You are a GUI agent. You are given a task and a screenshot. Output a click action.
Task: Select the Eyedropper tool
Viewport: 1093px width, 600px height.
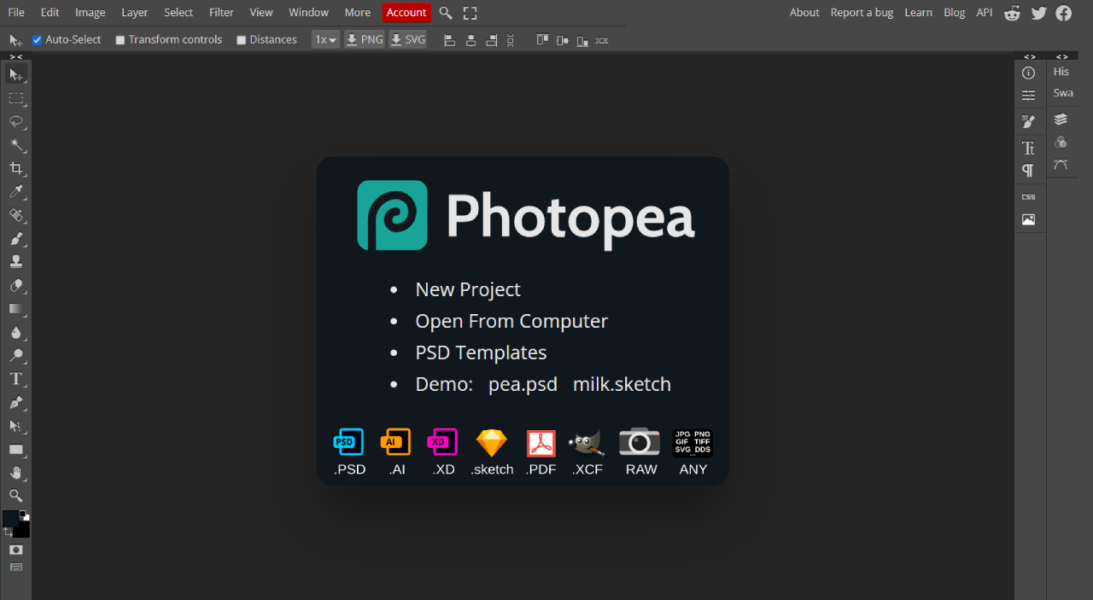15,191
